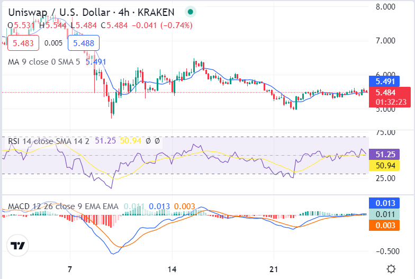Click the spread value 0.005
This screenshot has width=415, height=279.
click(x=53, y=43)
